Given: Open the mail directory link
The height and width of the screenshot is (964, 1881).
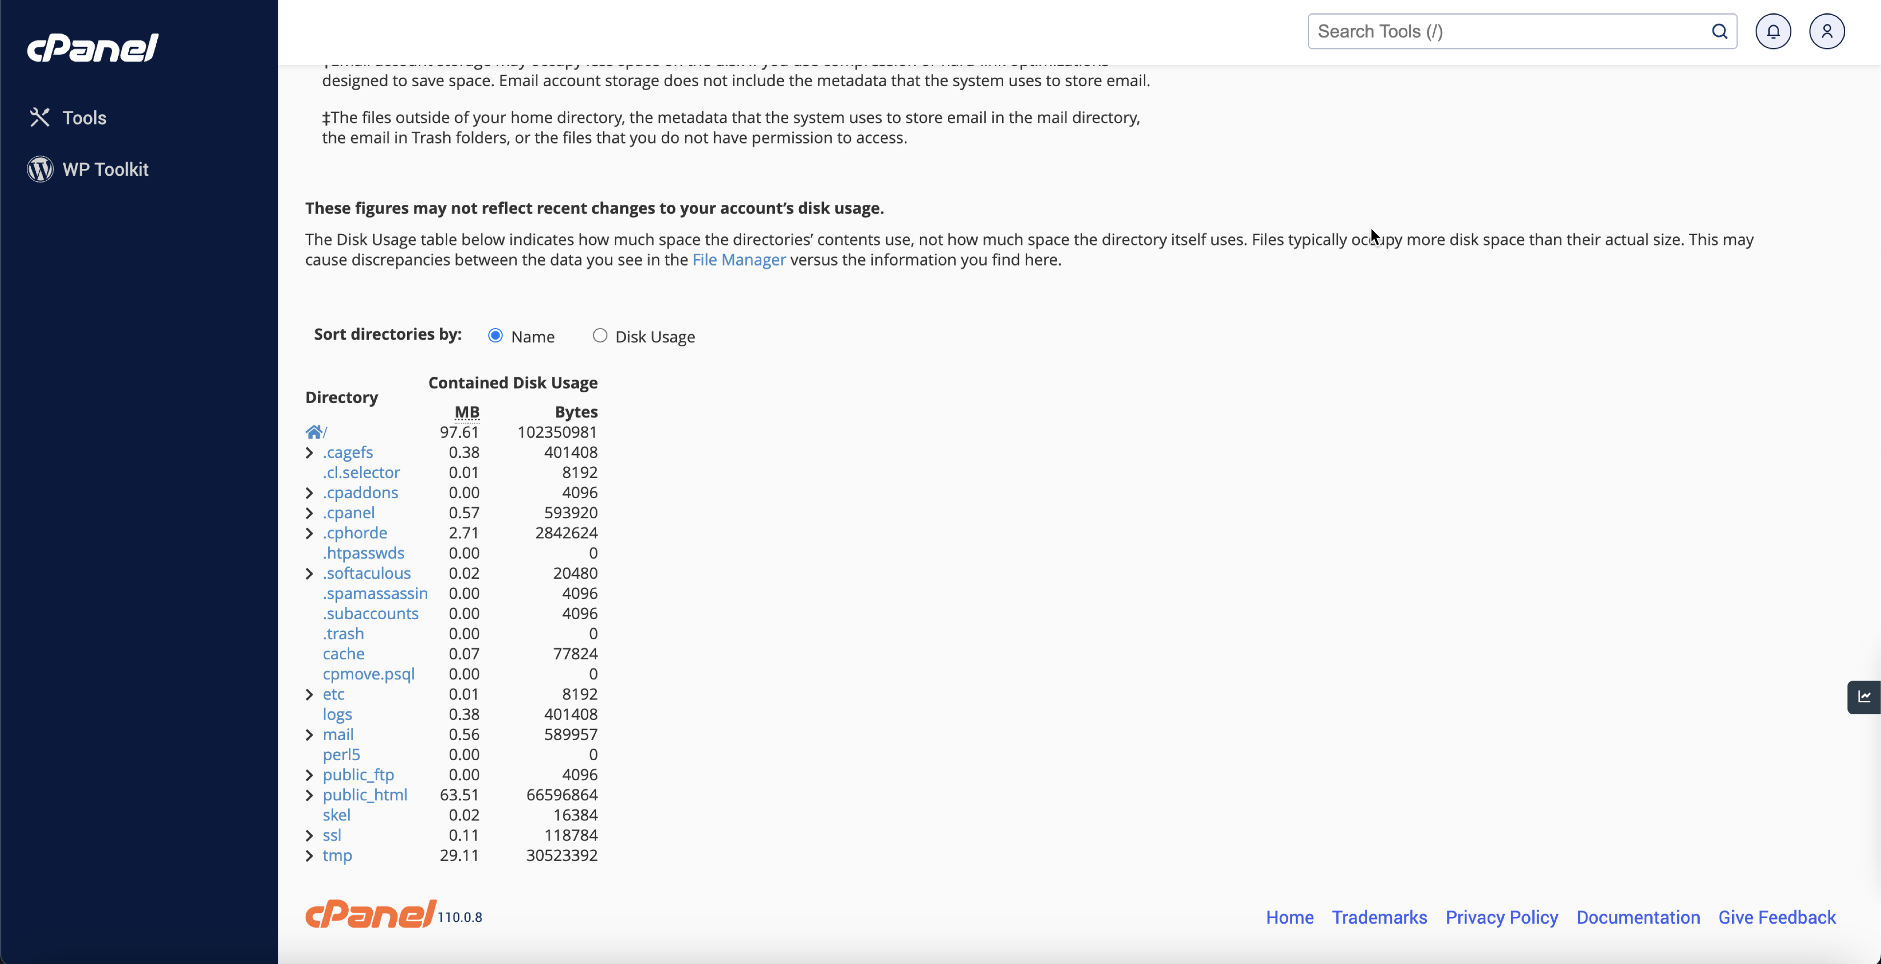Looking at the screenshot, I should [338, 735].
